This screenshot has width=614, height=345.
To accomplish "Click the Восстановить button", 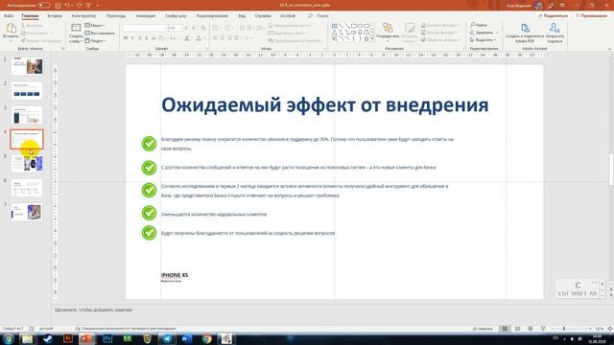I will (100, 33).
